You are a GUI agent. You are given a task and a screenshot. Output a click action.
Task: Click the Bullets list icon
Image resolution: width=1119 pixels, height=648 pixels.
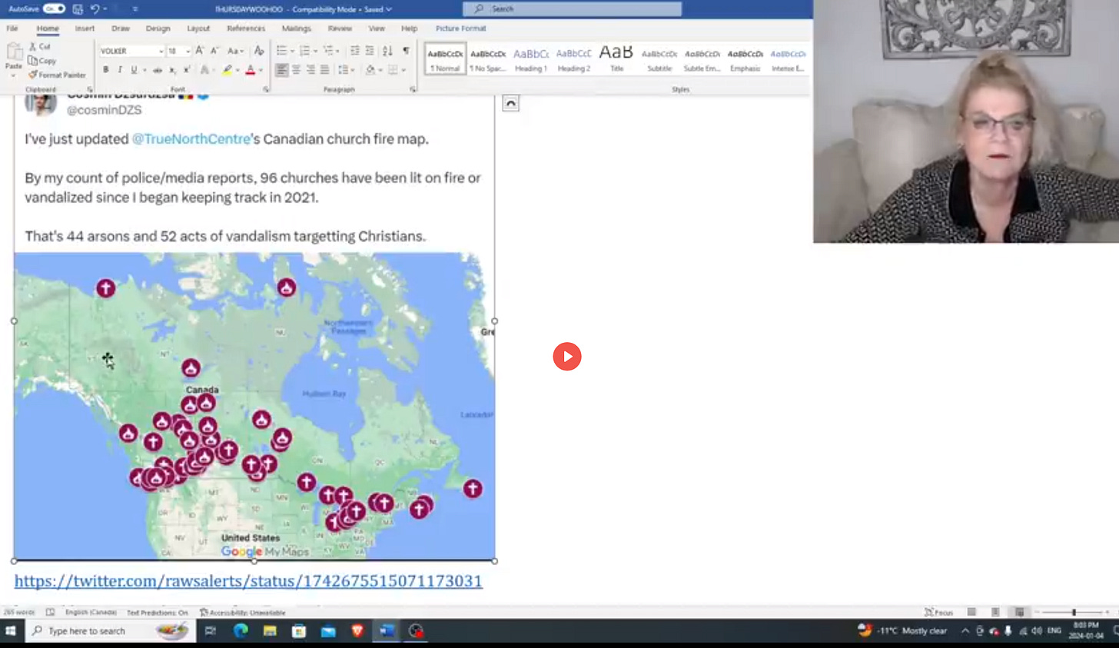[281, 51]
